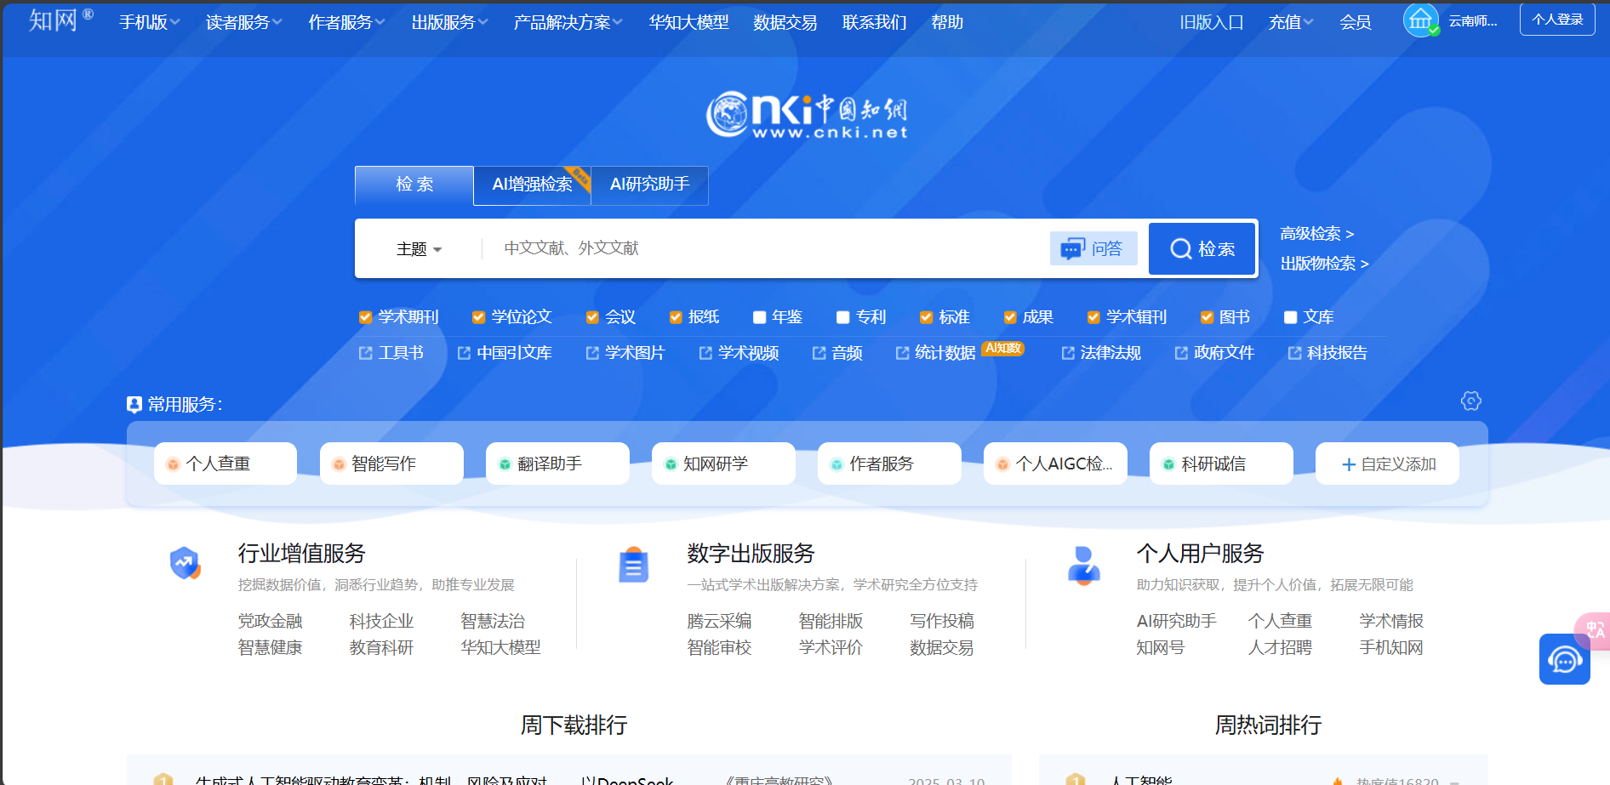
Task: Check the 年鉴 checkbox
Action: tap(759, 317)
